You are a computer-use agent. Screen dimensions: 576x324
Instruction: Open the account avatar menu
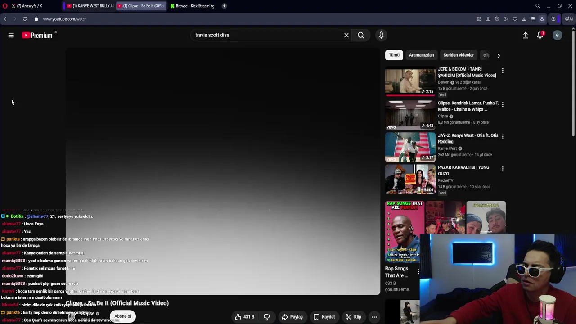(x=557, y=35)
